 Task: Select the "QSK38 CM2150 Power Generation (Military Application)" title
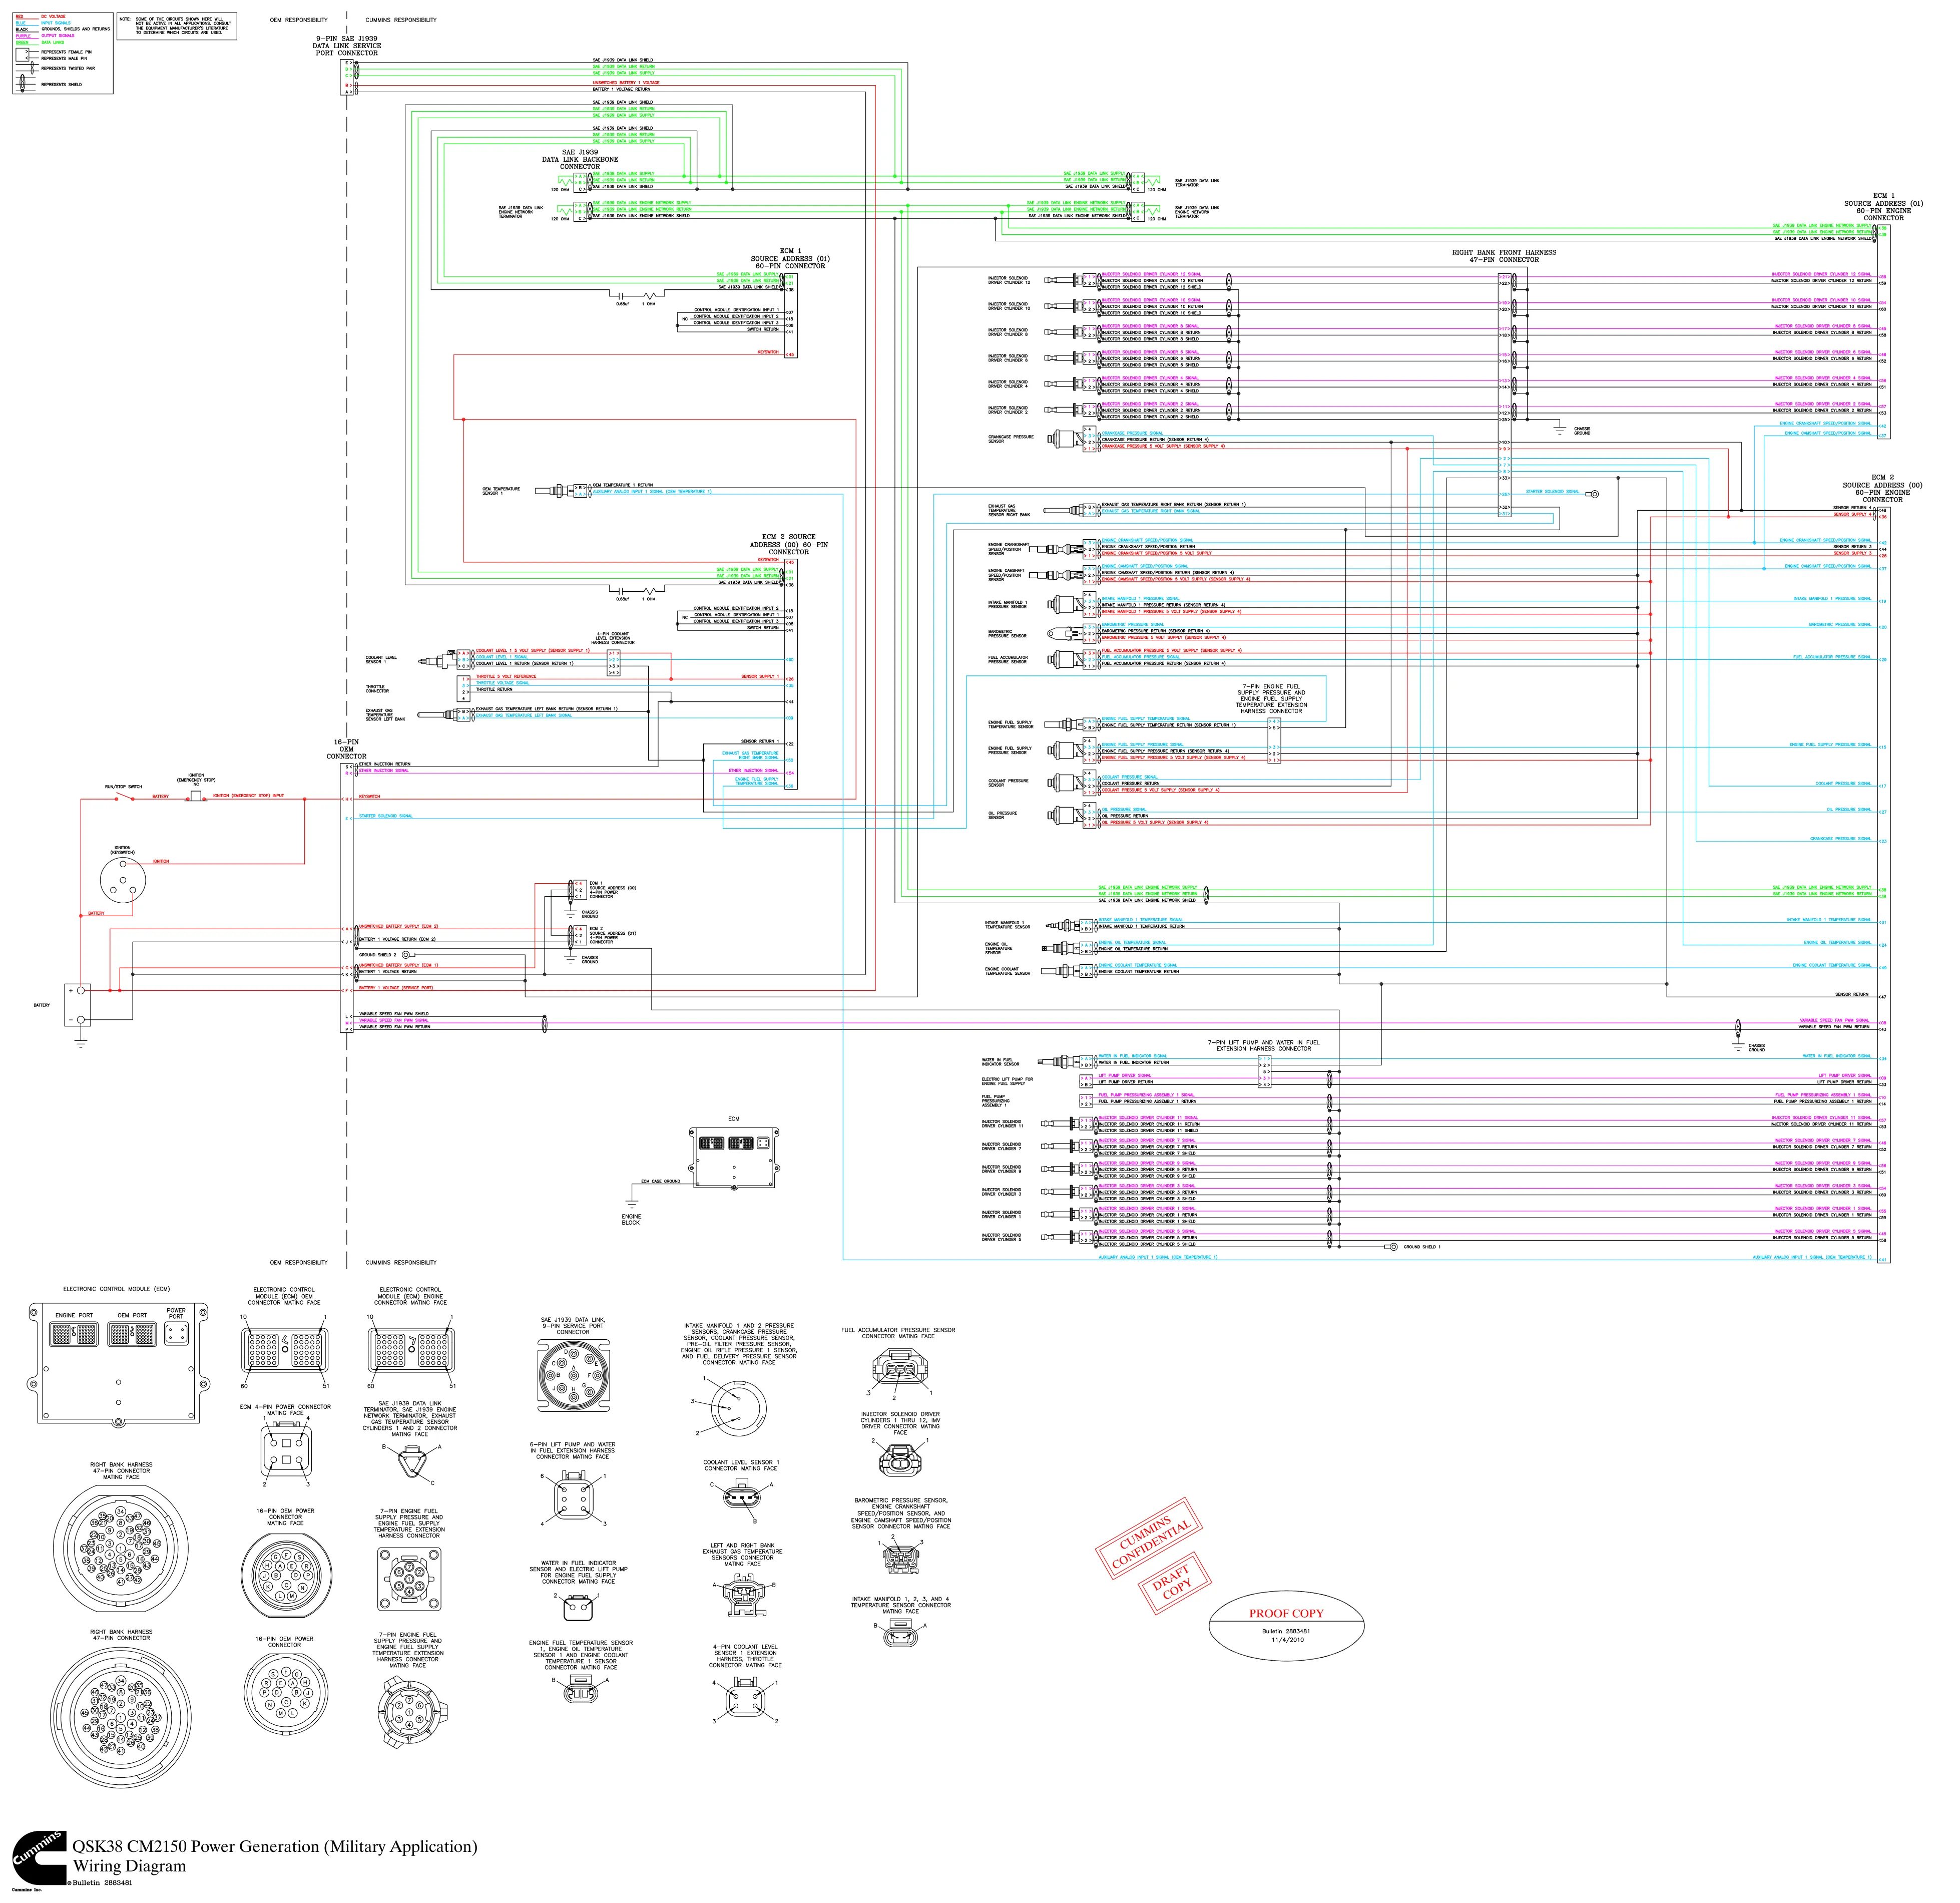click(275, 1846)
